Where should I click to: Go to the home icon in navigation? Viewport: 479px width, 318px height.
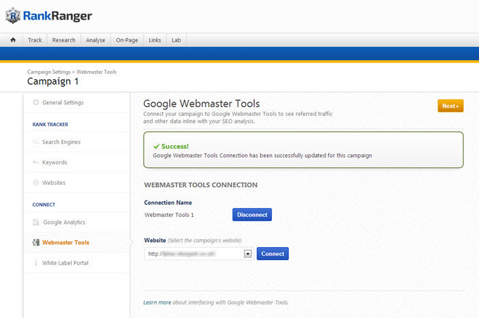coord(13,40)
